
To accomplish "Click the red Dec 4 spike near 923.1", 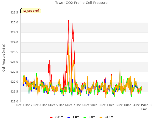I will [50, 60].
